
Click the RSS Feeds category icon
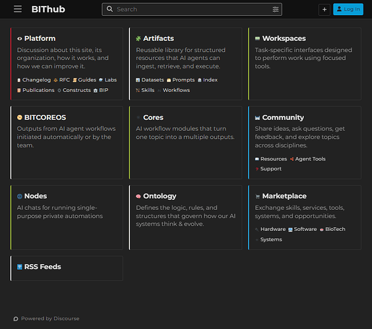point(19,267)
